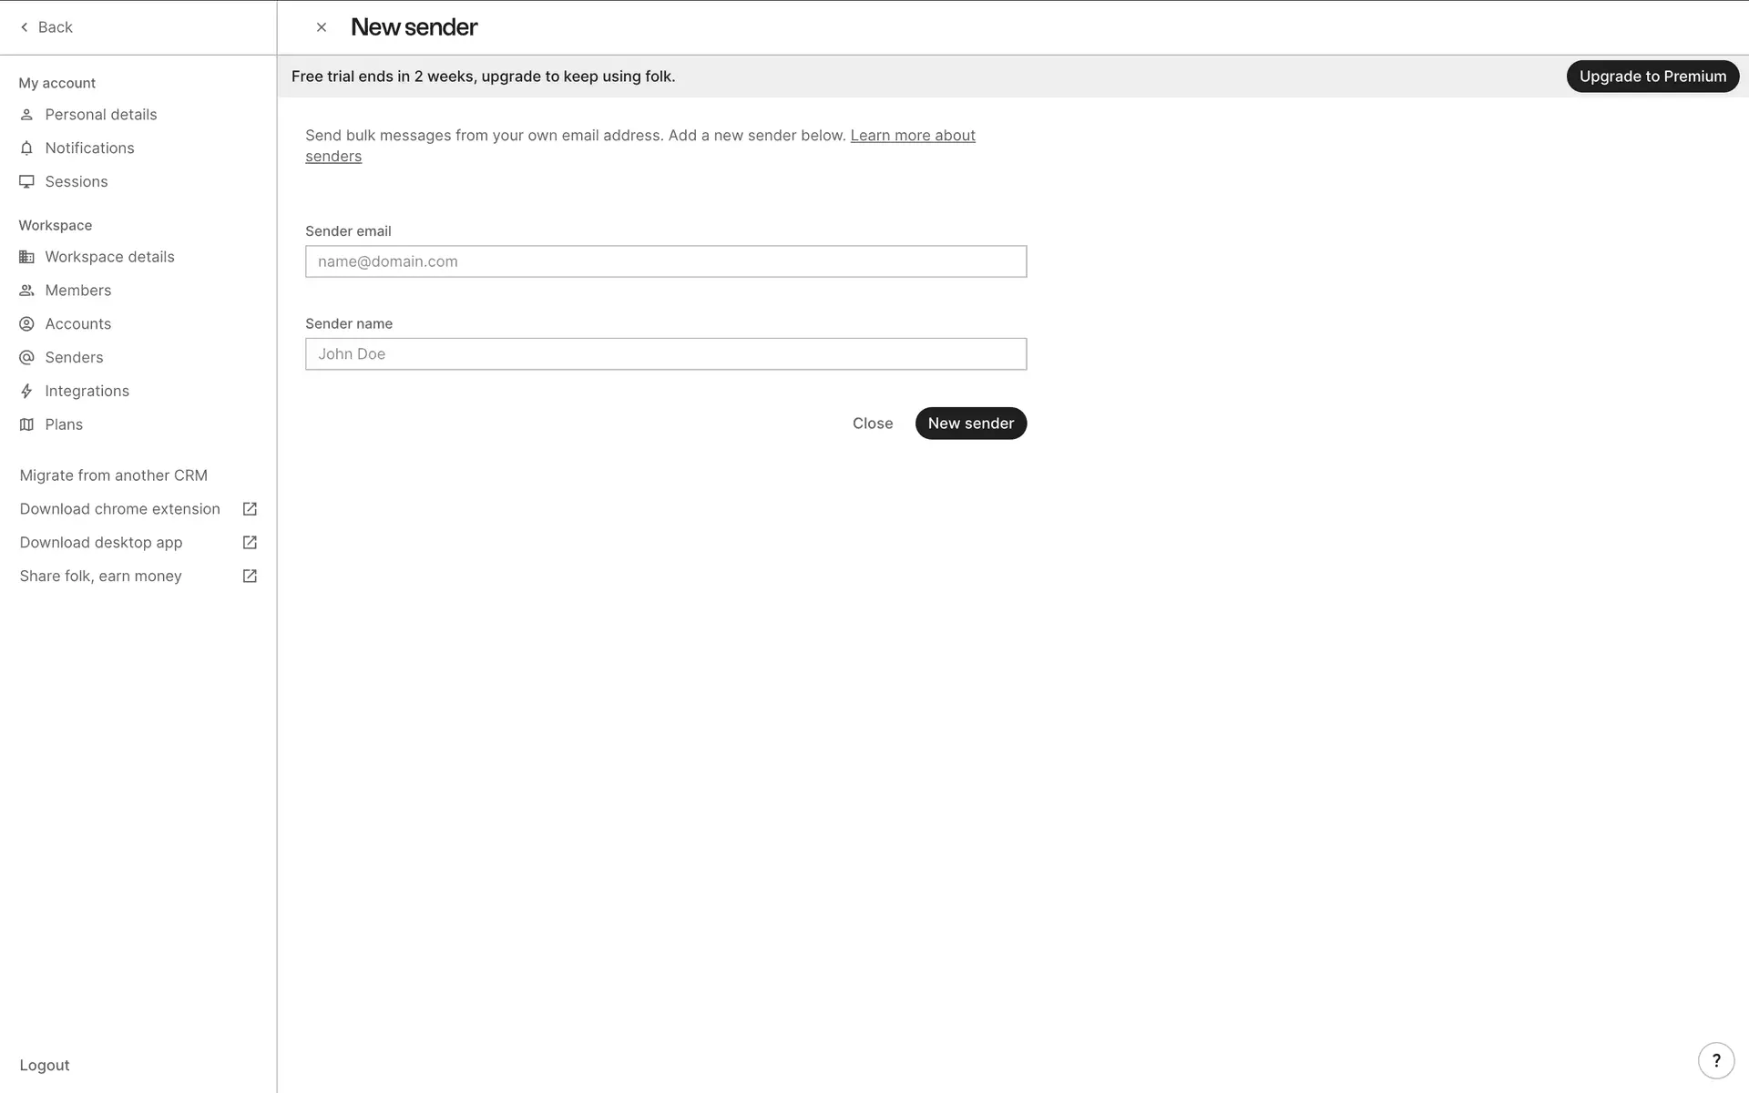Click external link icon for chrome extension
The image size is (1749, 1093).
[x=250, y=509]
